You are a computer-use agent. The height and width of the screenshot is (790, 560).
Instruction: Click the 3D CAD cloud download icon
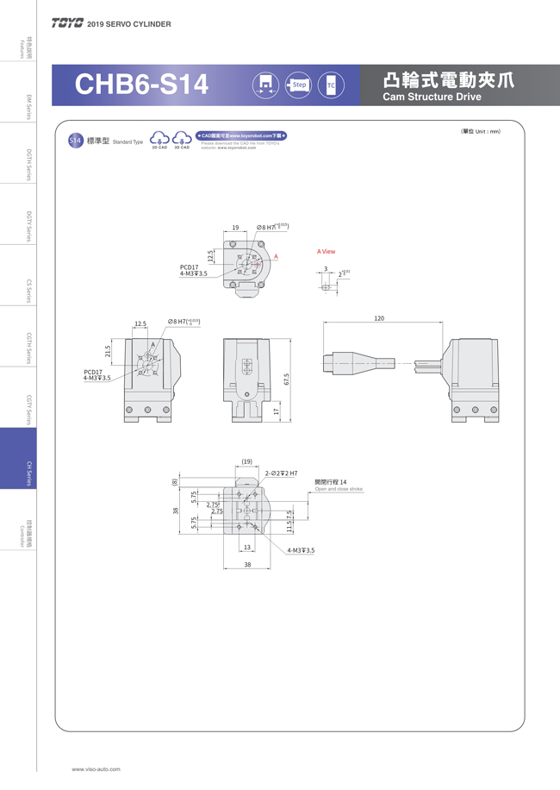(182, 138)
